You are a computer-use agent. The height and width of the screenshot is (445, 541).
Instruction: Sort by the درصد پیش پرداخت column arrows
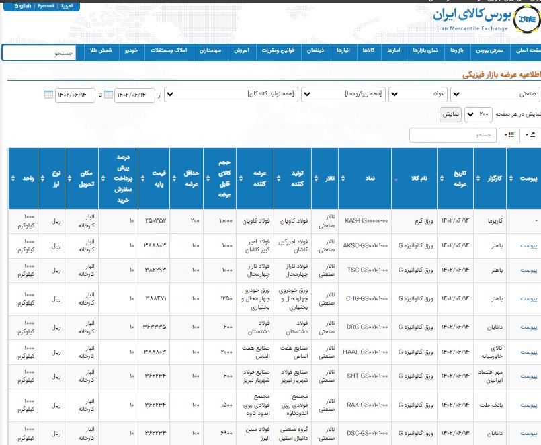pyautogui.click(x=103, y=179)
